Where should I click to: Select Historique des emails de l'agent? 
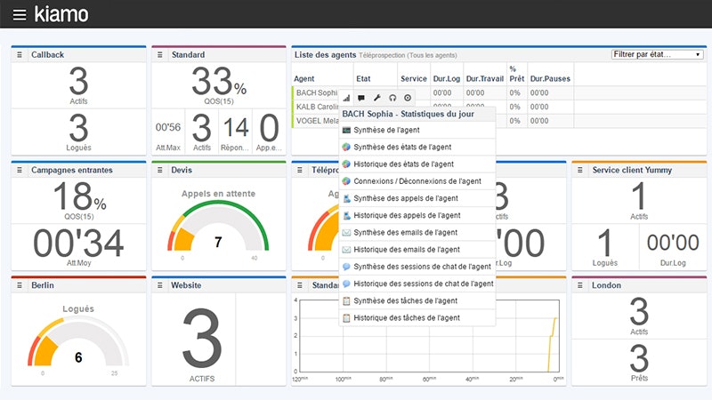[x=417, y=250]
